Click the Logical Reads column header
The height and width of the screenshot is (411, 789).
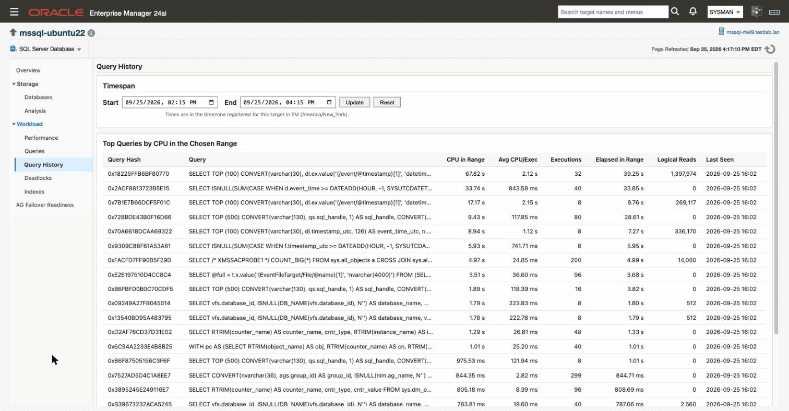pyautogui.click(x=676, y=160)
